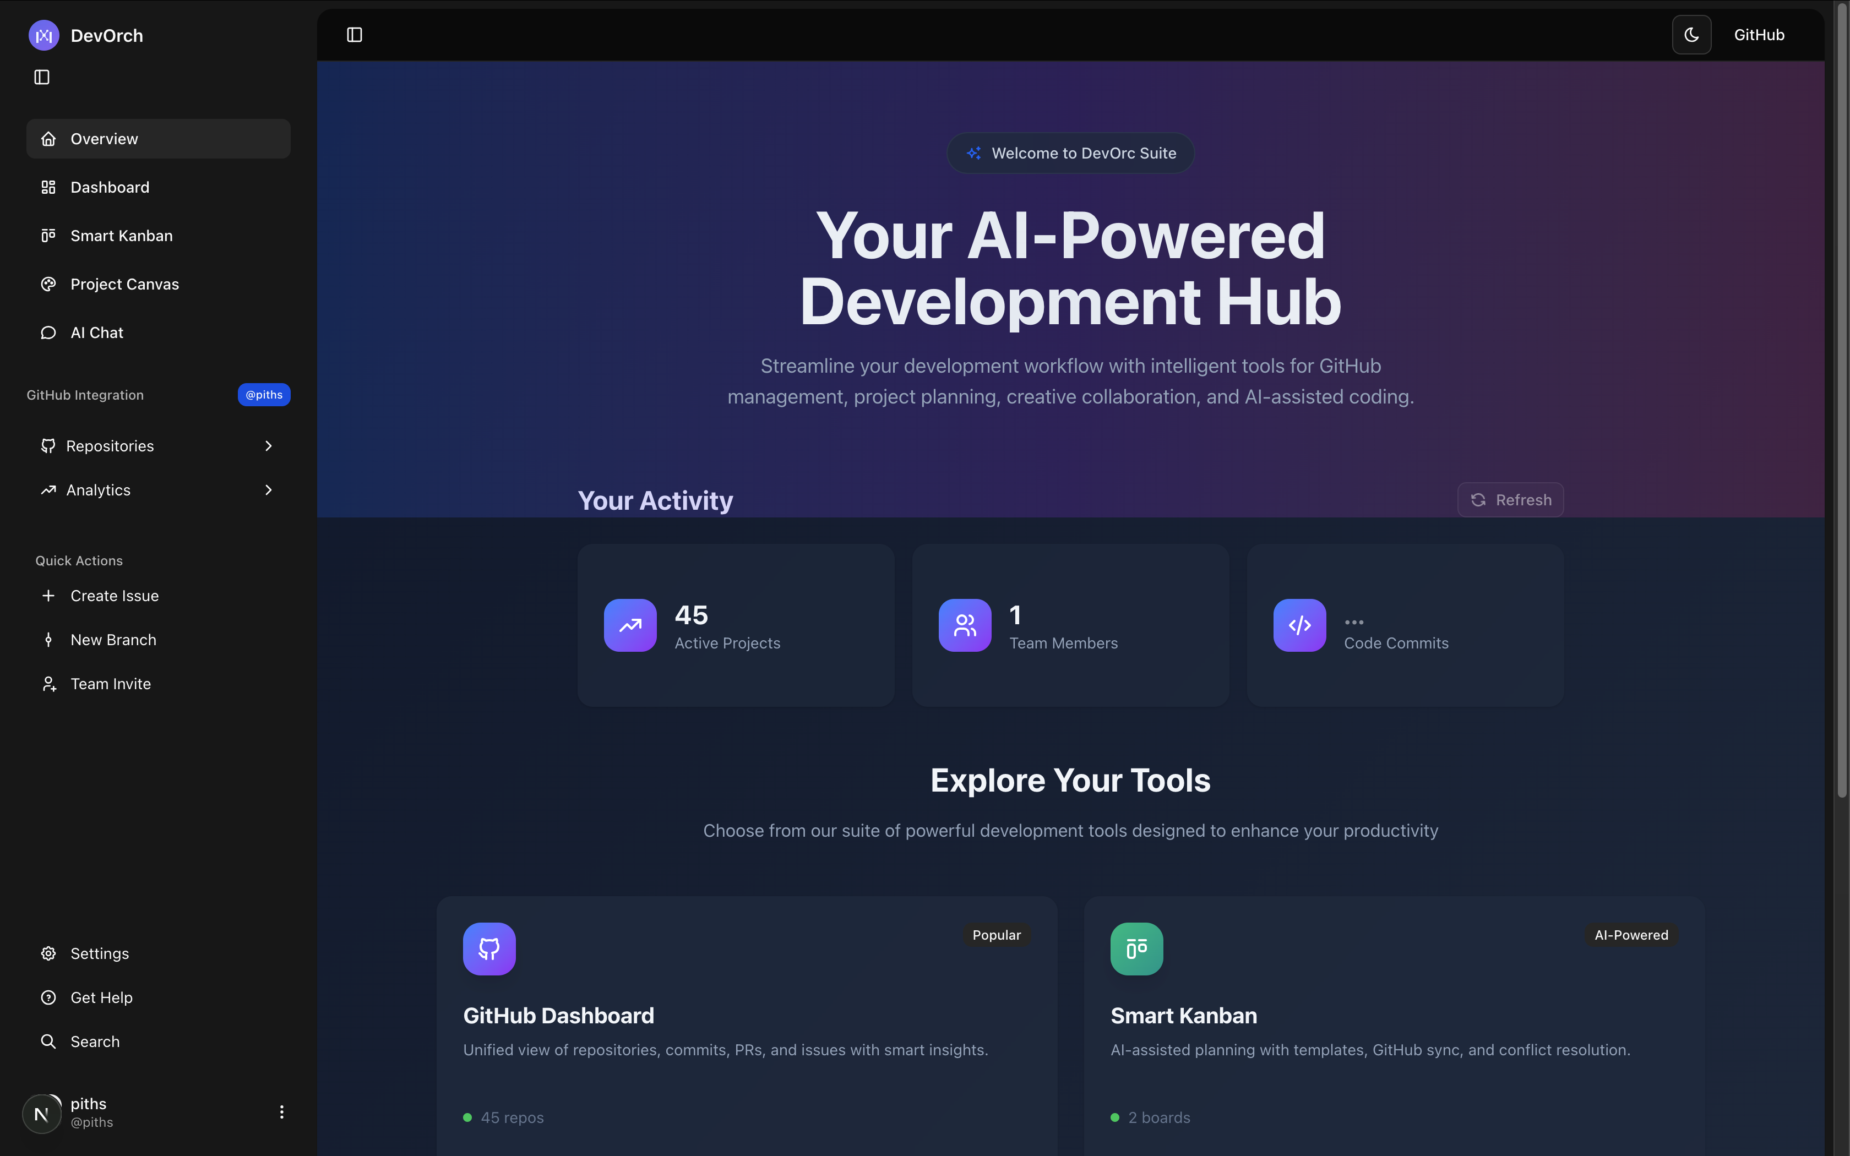Toggle dark mode with the moon button

pos(1691,35)
